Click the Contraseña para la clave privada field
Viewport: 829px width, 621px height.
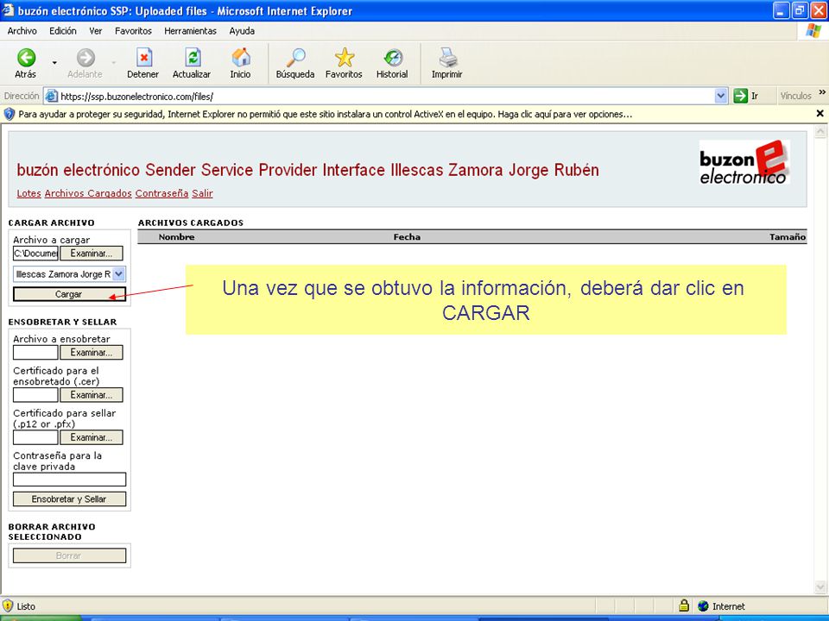(69, 479)
